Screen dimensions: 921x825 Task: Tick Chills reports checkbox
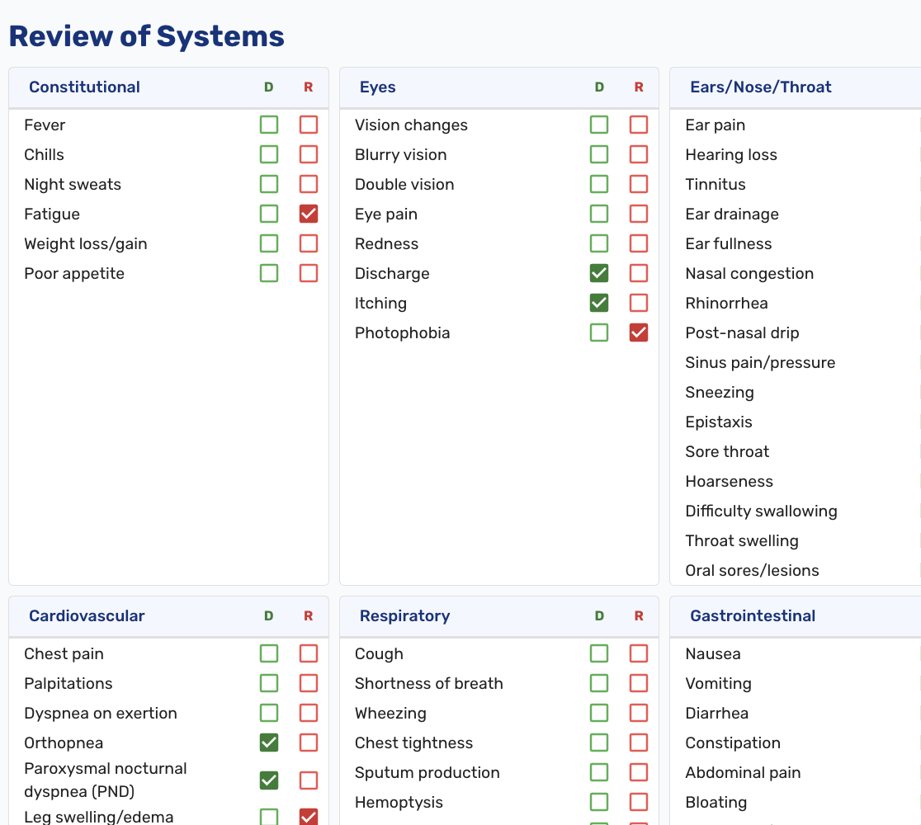pos(309,154)
